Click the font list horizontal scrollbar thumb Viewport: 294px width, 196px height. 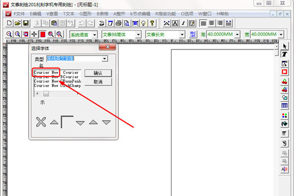tap(46, 94)
